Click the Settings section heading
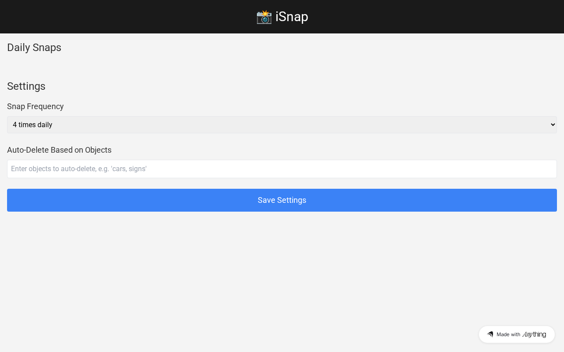 click(x=26, y=86)
